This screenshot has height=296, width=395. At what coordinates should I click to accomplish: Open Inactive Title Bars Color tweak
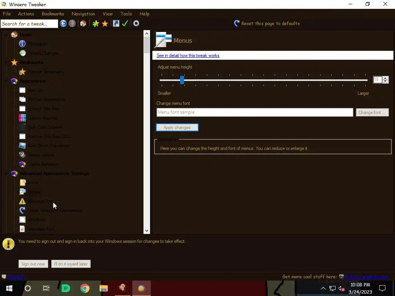pyautogui.click(x=49, y=136)
